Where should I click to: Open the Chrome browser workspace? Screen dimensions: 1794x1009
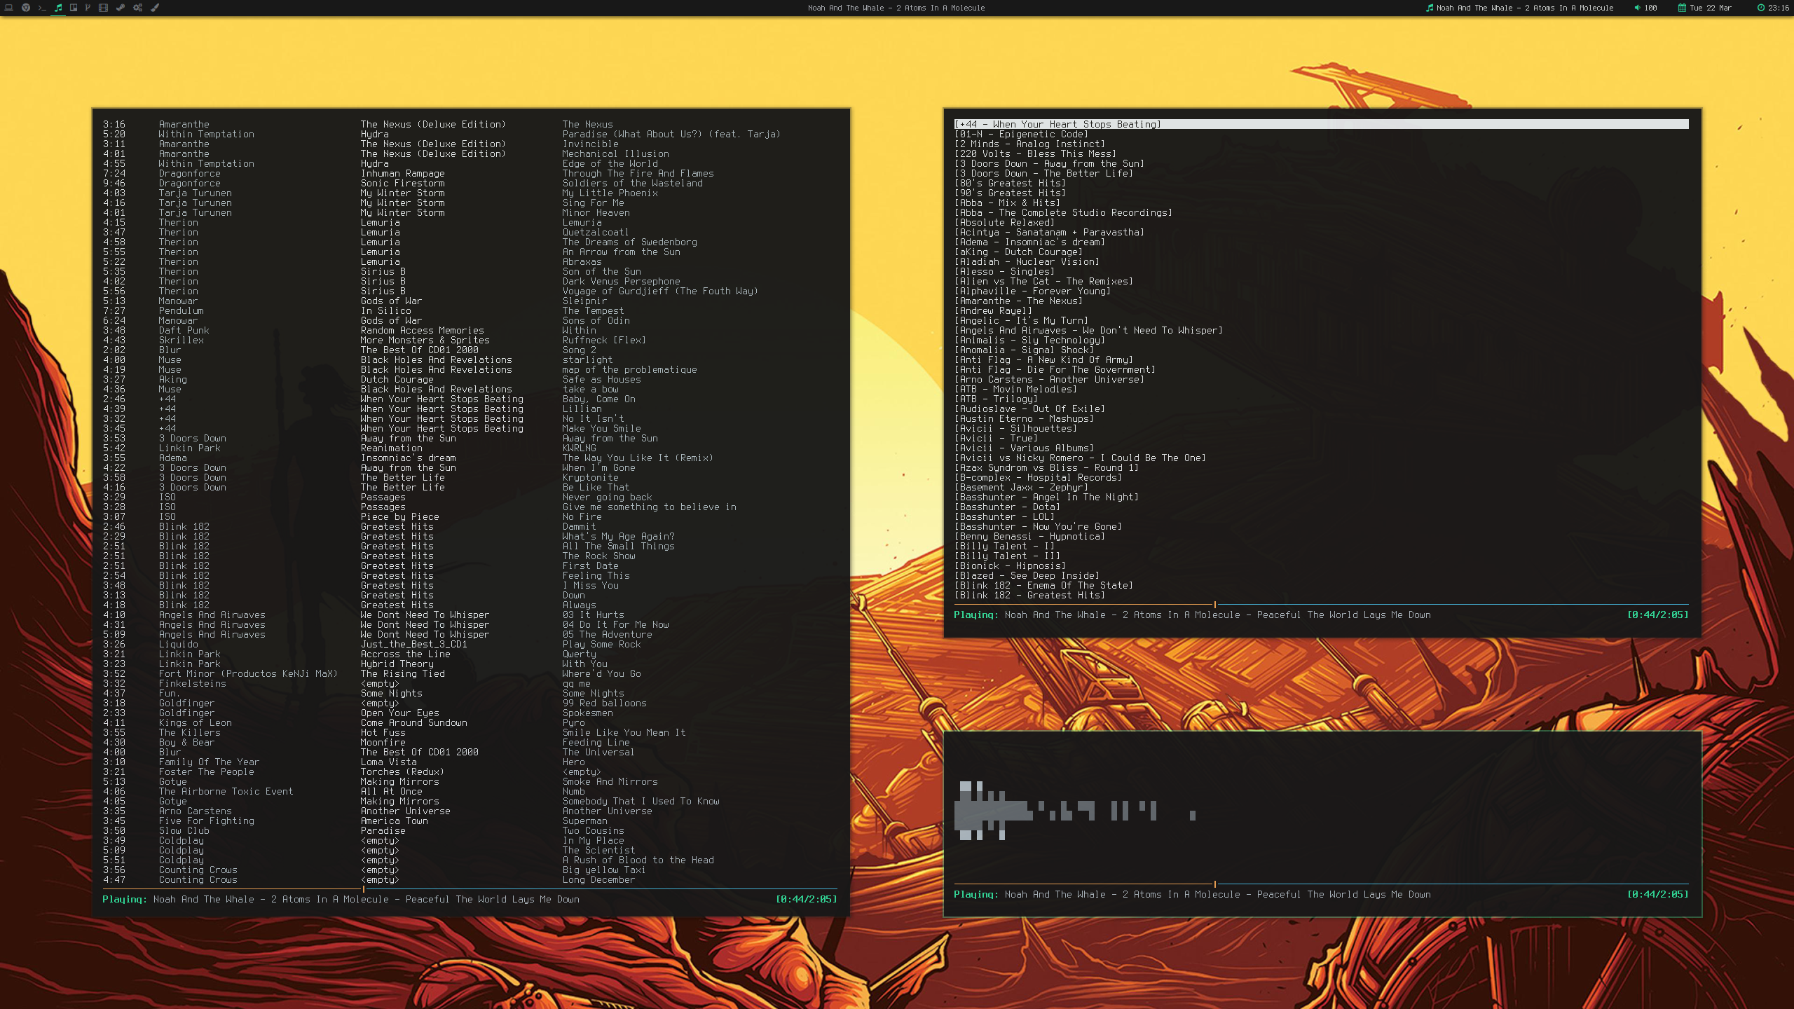[26, 8]
